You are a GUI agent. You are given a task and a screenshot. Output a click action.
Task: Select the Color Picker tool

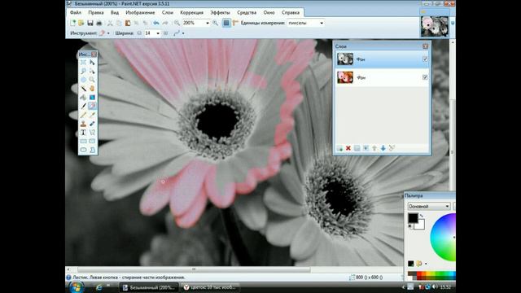tap(92, 115)
